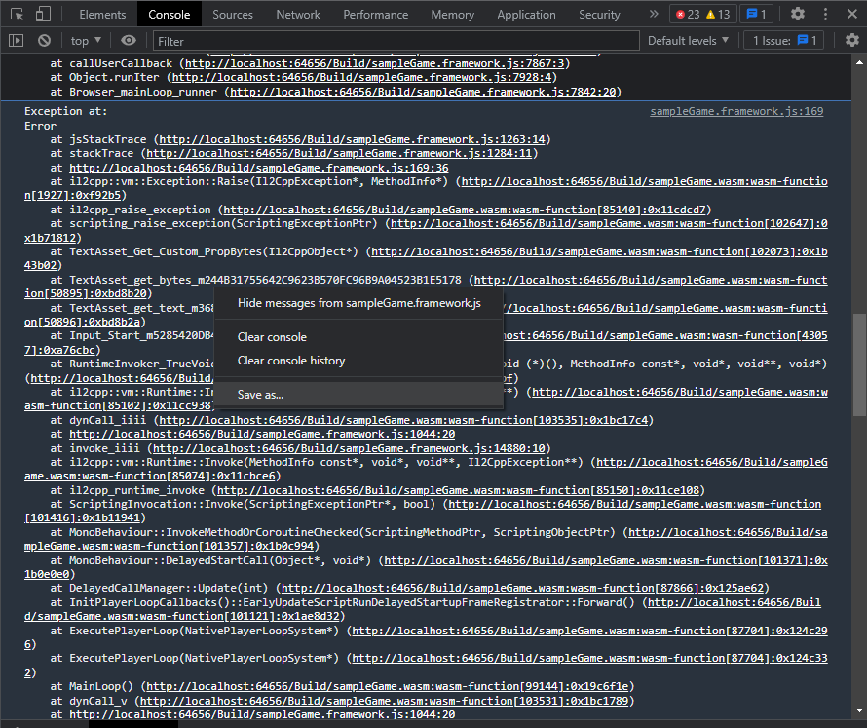The height and width of the screenshot is (728, 867).
Task: Click the clear console icon
Action: pyautogui.click(x=44, y=41)
